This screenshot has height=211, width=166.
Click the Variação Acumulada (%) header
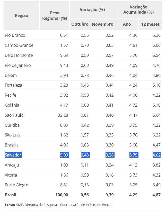[138, 10]
